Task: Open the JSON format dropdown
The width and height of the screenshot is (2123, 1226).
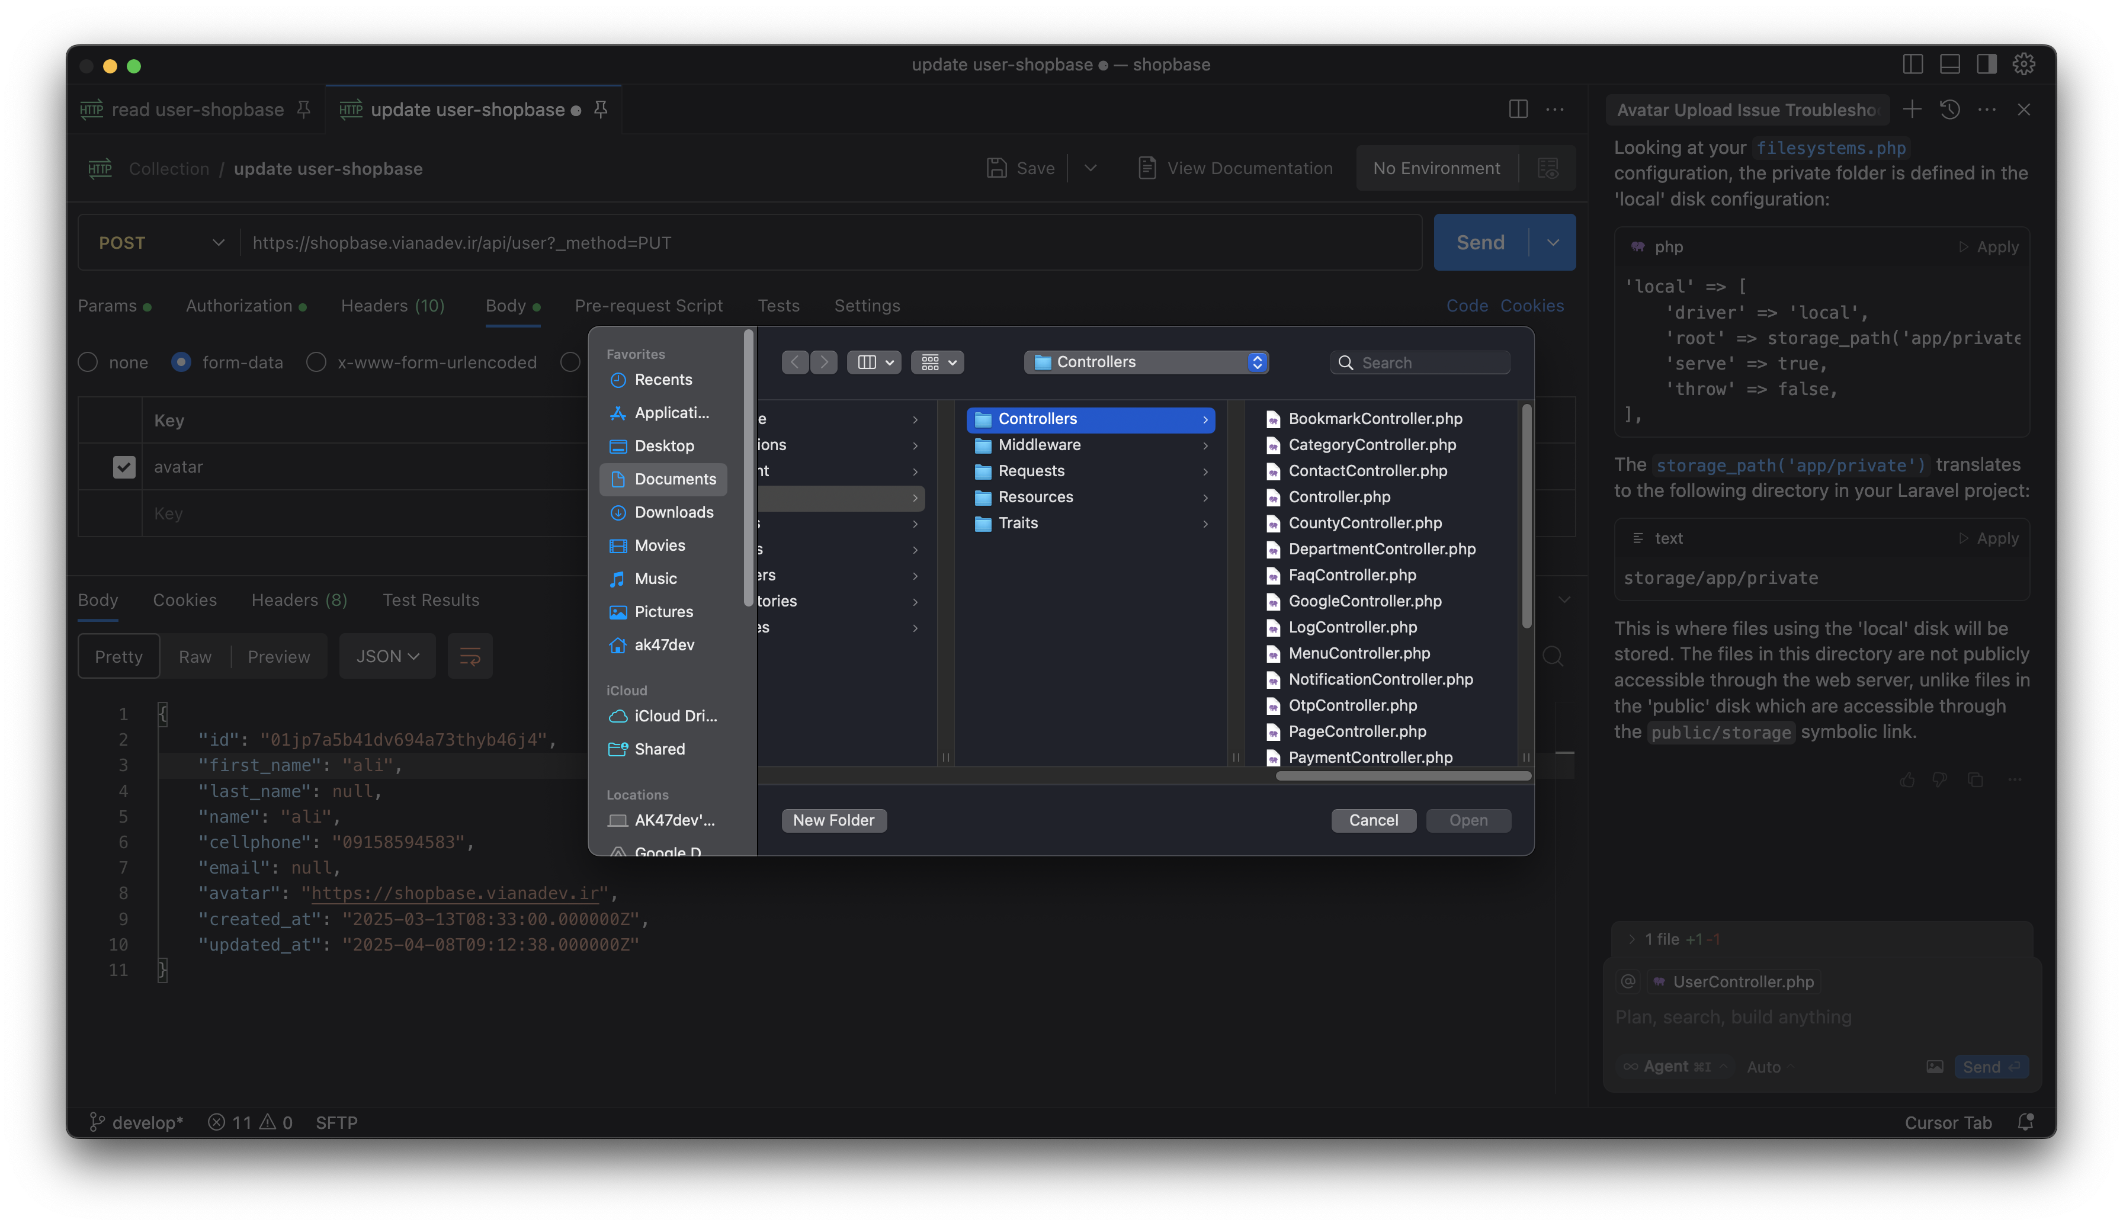Action: pyautogui.click(x=387, y=656)
